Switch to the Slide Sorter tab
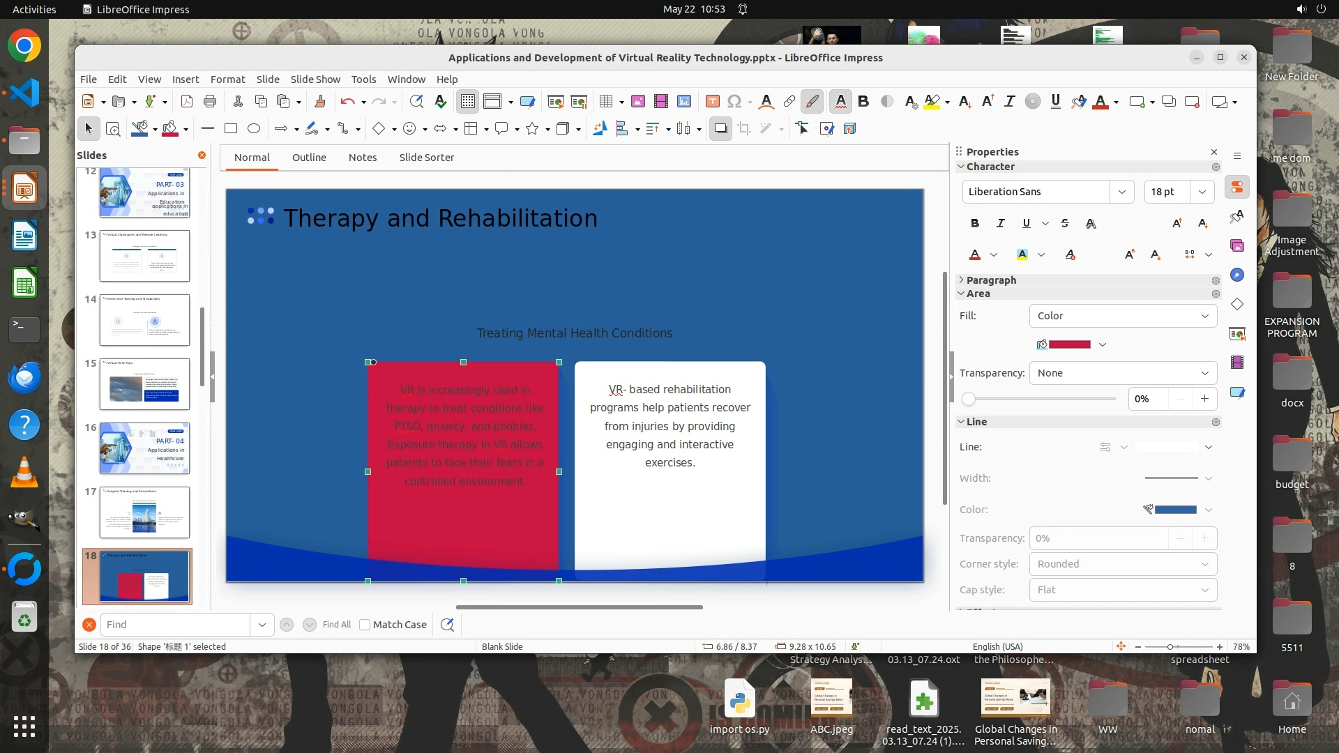 pos(426,158)
